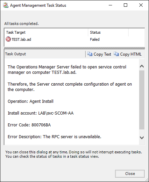
Task: Click the scroll down arrow in Task Output
Action: (142, 138)
